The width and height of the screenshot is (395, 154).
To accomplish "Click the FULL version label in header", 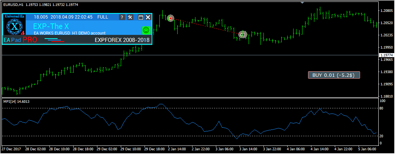I will (103, 17).
